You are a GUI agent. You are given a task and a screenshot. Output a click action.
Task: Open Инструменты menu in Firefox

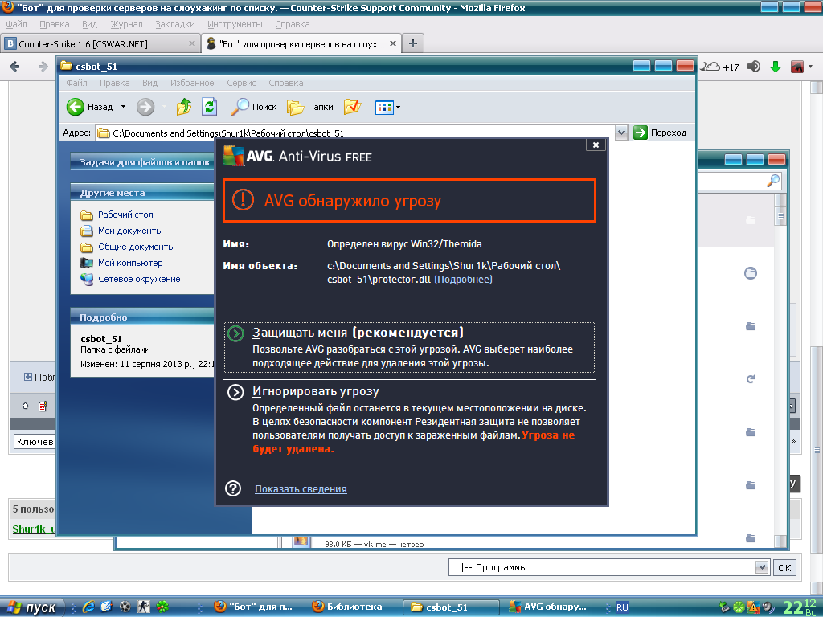(235, 24)
